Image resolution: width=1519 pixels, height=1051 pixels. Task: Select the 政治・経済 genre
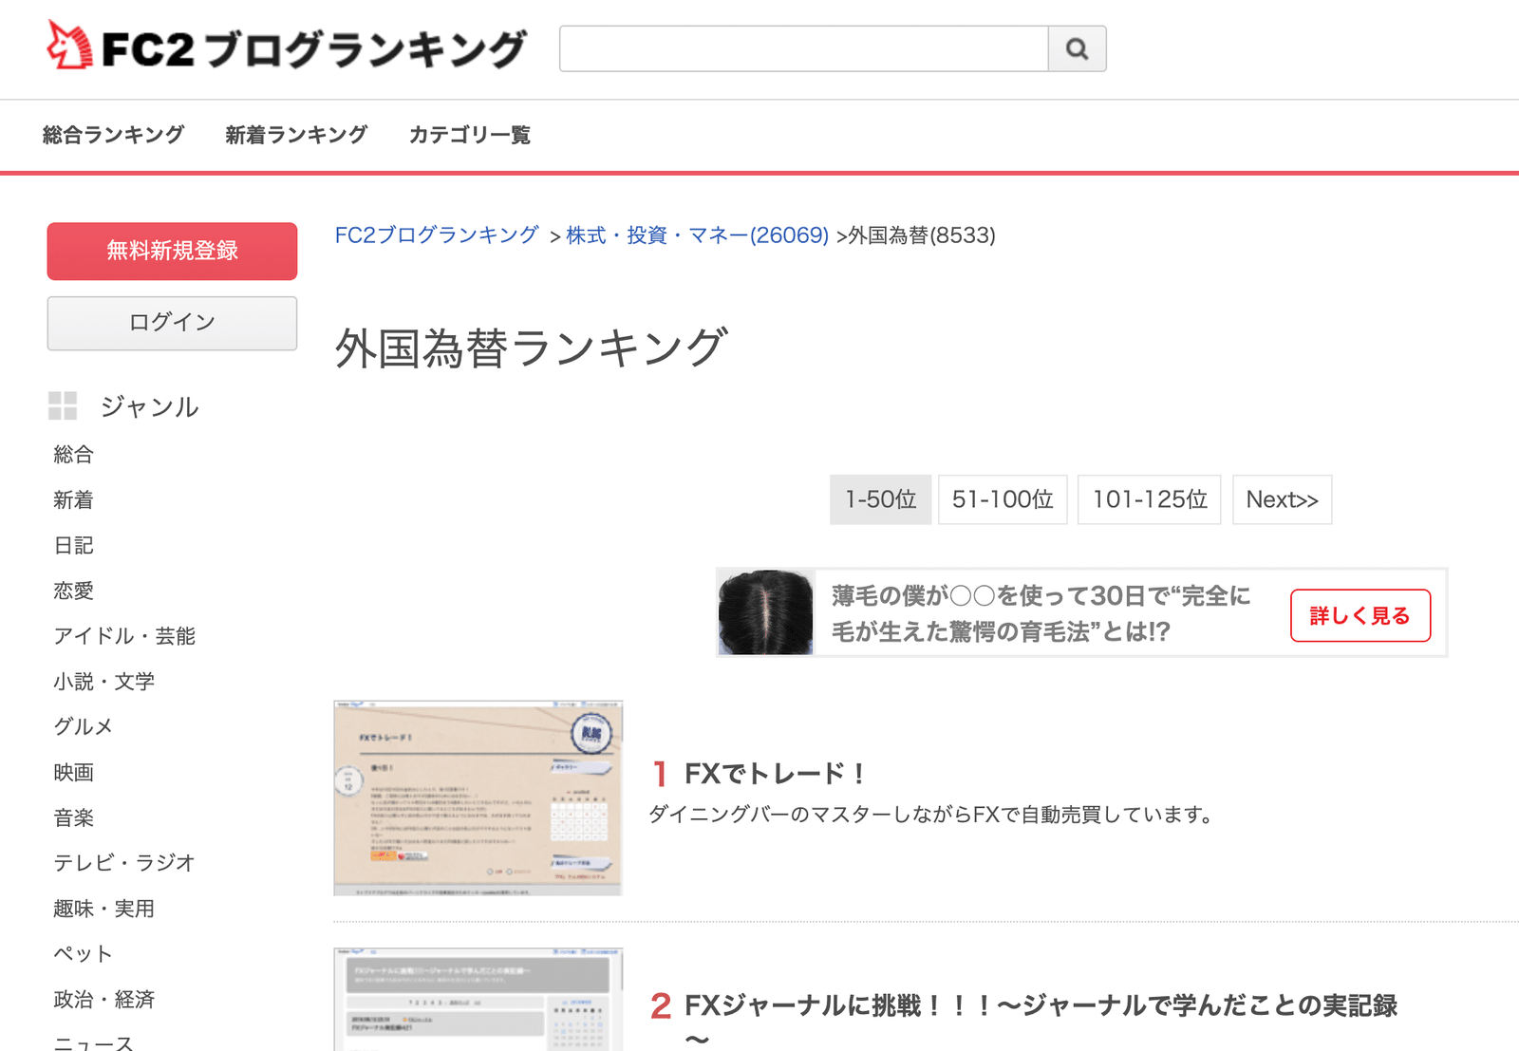pyautogui.click(x=104, y=999)
